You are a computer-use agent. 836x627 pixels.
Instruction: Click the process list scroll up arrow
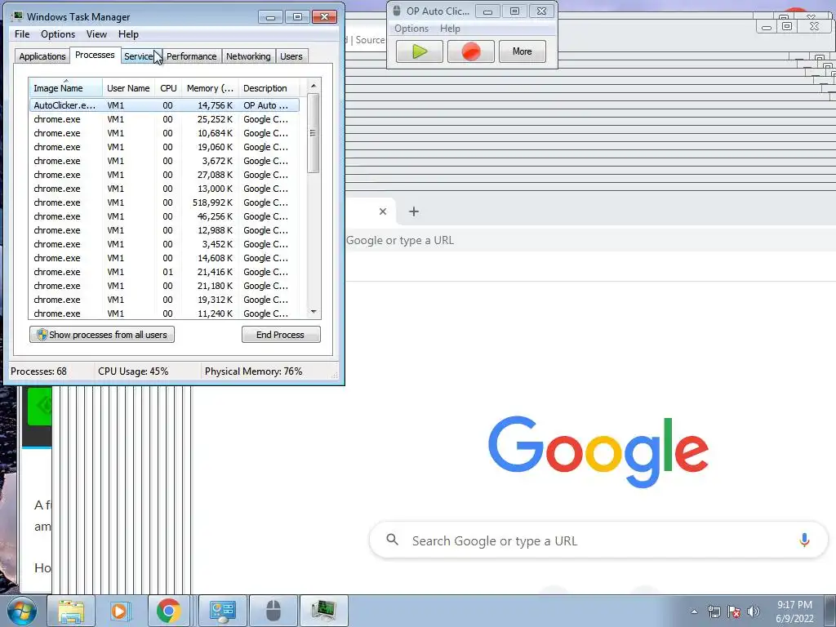coord(313,85)
